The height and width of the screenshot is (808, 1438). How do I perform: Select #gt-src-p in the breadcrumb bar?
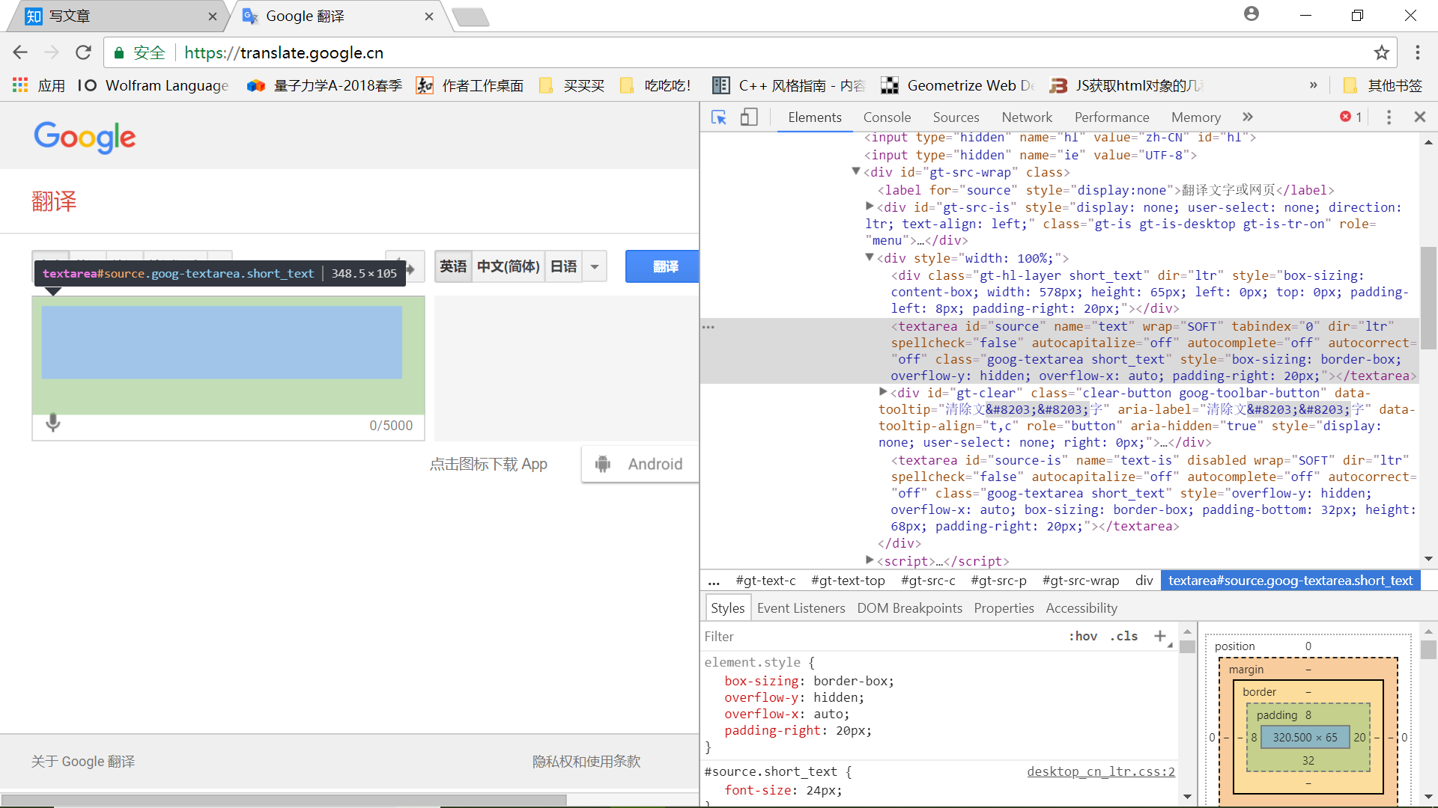click(x=998, y=581)
